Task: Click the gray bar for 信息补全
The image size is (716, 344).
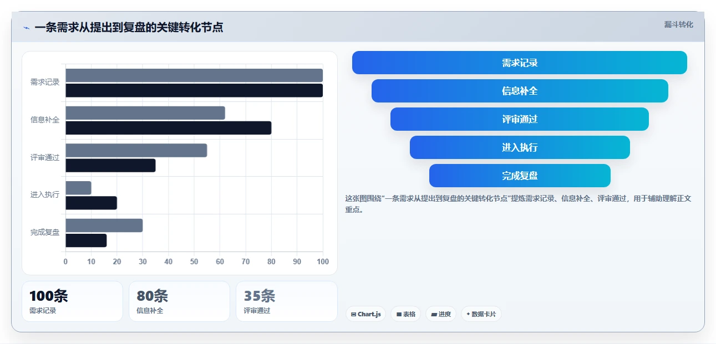Action: [145, 113]
